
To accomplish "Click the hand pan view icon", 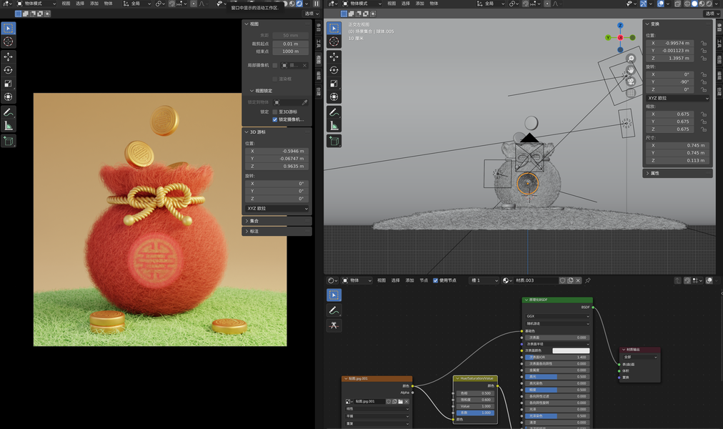I will 630,70.
